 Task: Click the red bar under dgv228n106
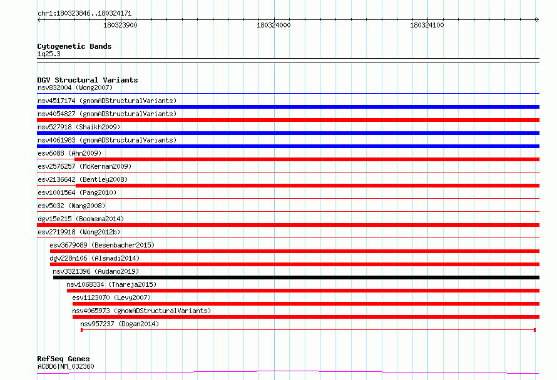[295, 264]
